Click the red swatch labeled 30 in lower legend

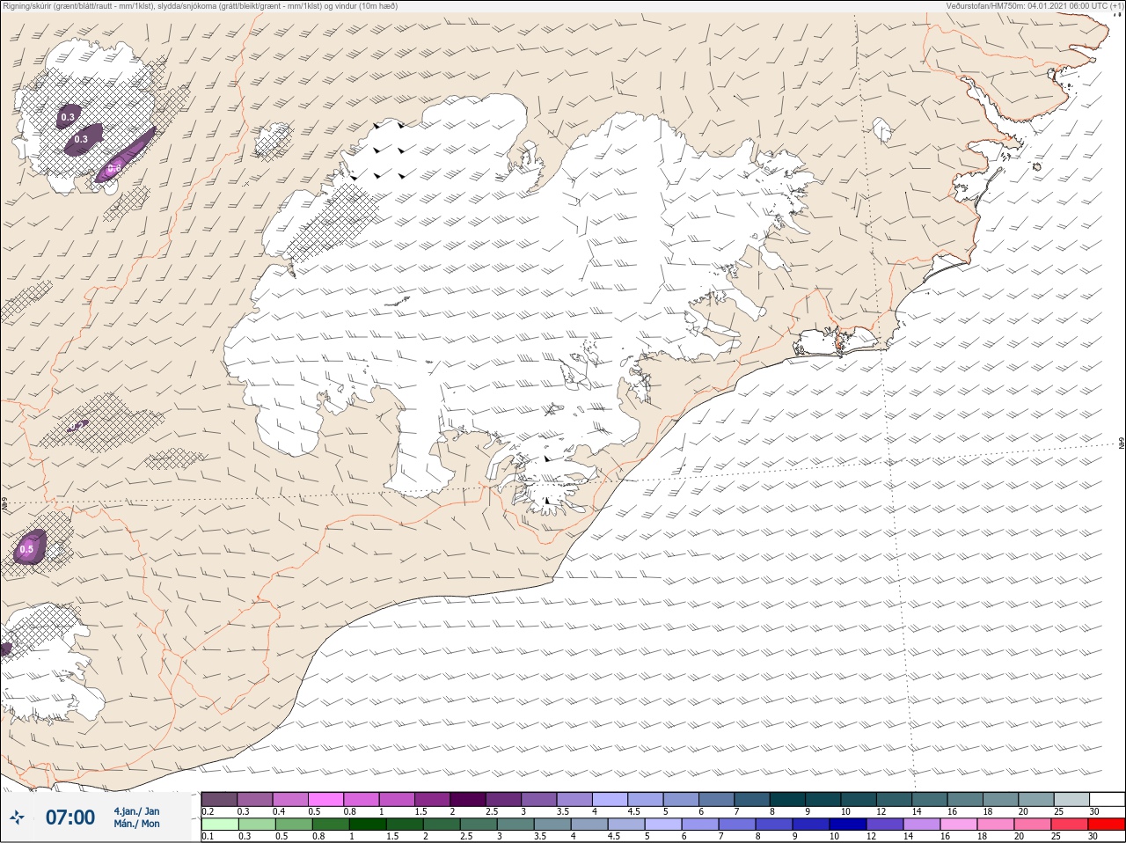coord(1108,825)
